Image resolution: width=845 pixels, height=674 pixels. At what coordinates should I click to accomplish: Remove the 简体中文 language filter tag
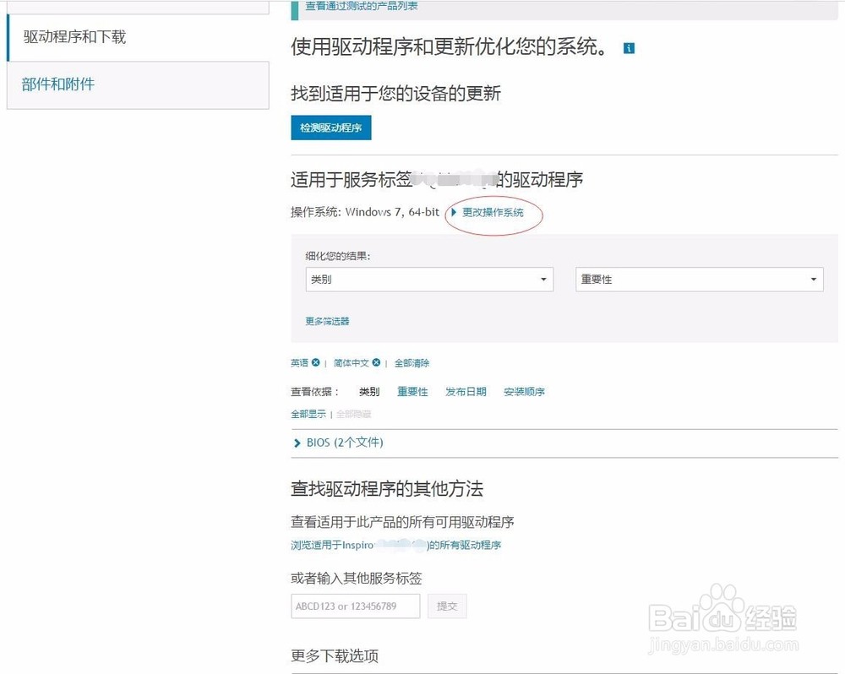tap(375, 362)
